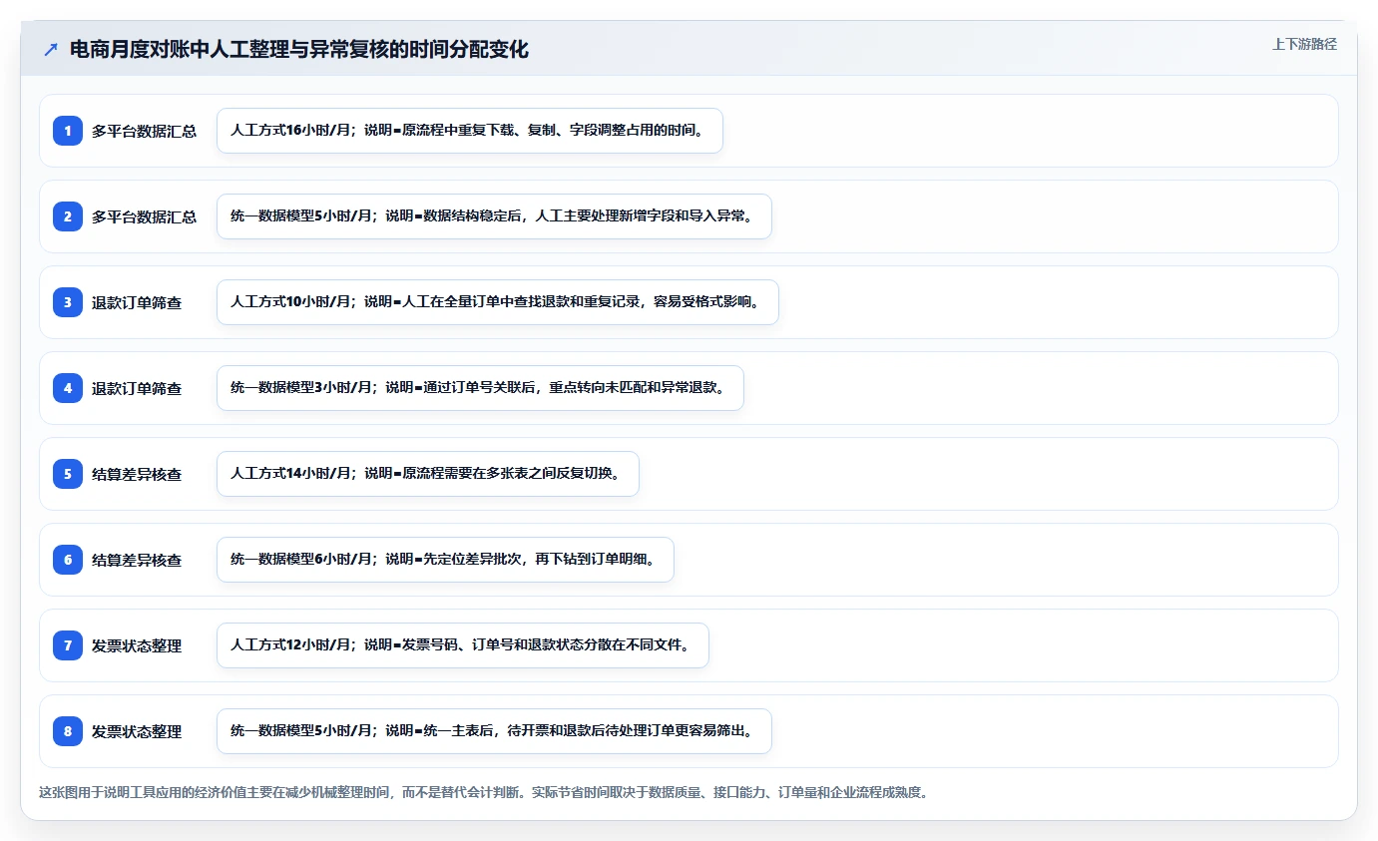Image resolution: width=1378 pixels, height=841 pixels.
Task: Click step number badge 6
Action: (68, 560)
